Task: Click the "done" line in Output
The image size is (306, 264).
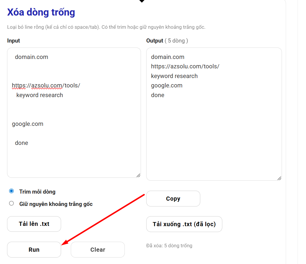Action: [158, 95]
